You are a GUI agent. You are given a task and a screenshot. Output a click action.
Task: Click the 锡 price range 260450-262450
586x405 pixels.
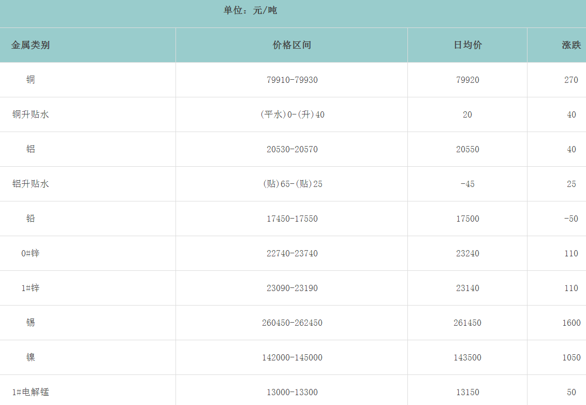coord(292,323)
